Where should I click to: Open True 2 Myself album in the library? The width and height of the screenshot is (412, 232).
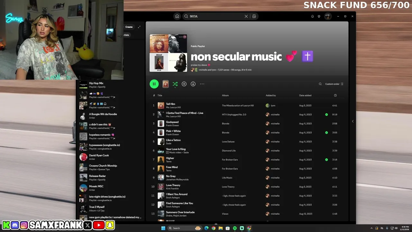(110, 208)
